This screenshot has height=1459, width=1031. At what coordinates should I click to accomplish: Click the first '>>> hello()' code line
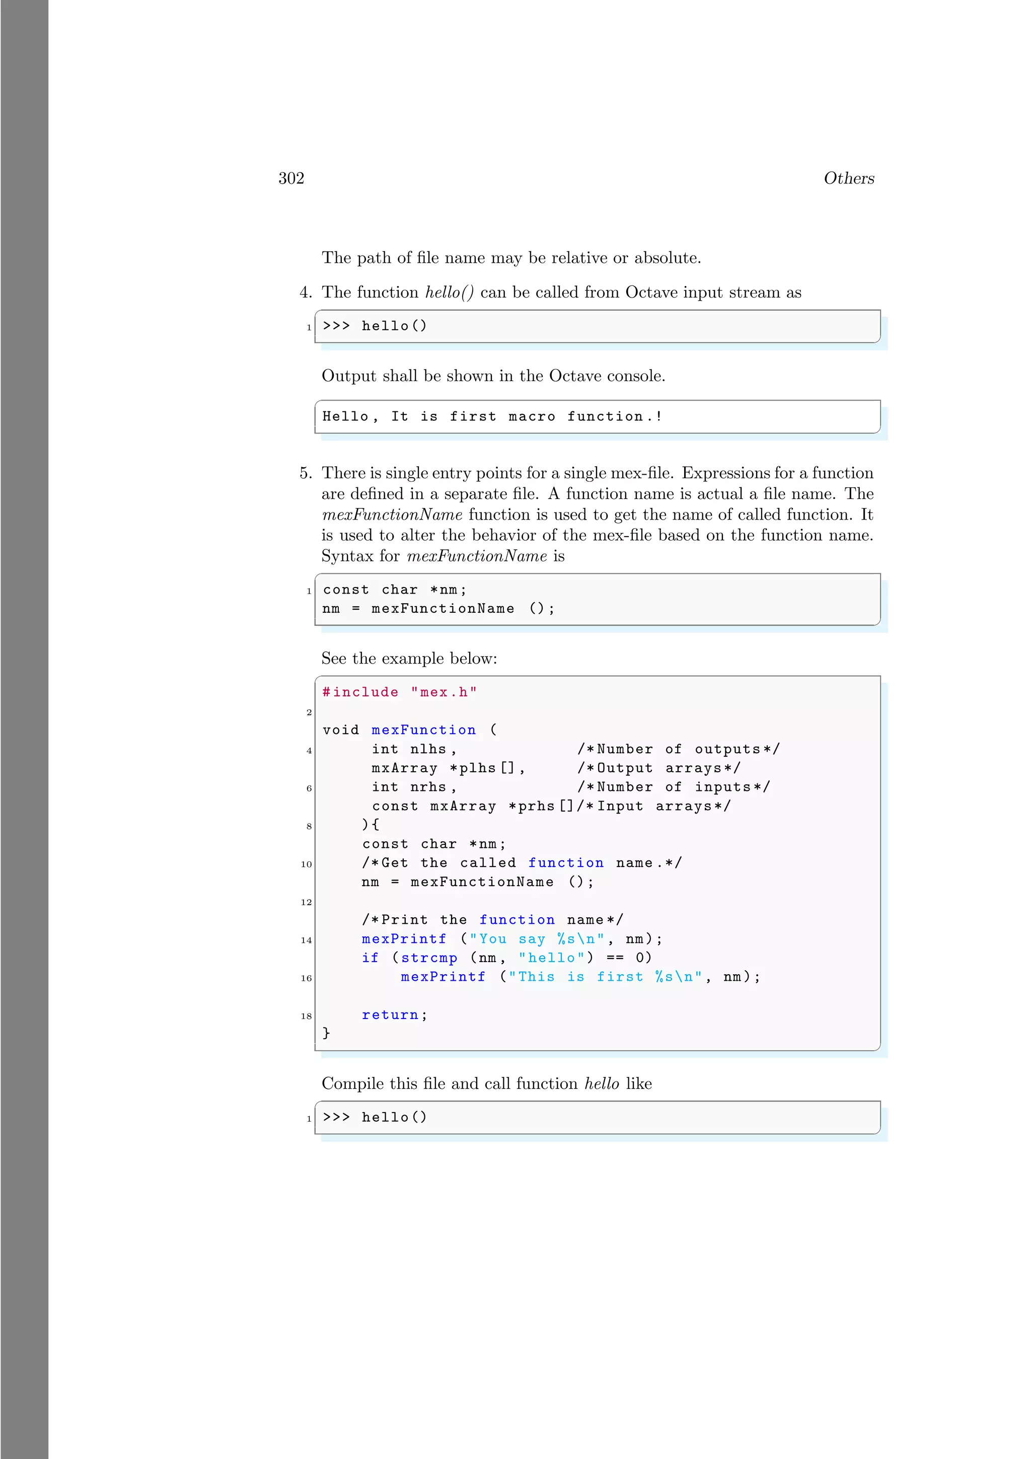(x=375, y=326)
